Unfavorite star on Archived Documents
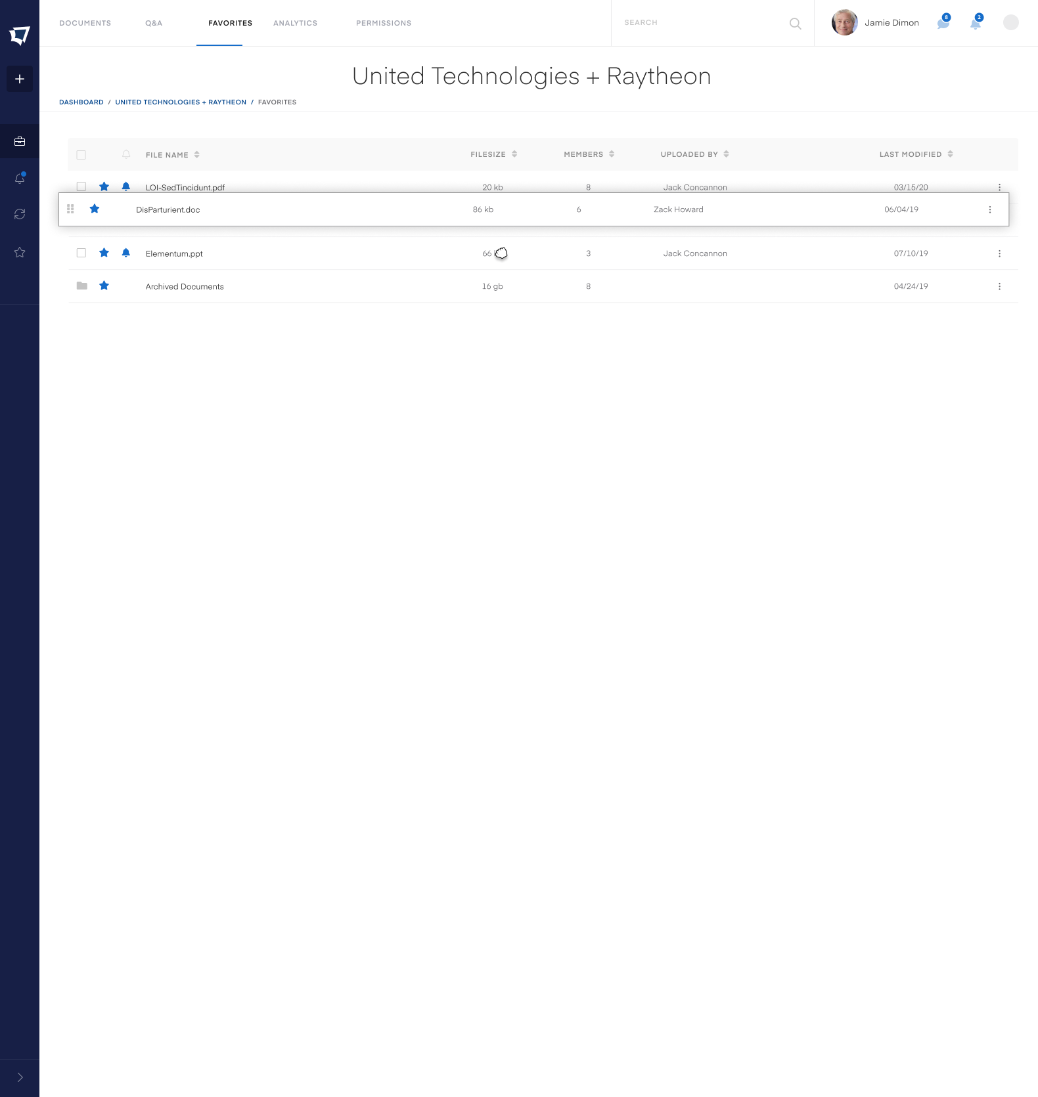The image size is (1038, 1097). (x=104, y=286)
